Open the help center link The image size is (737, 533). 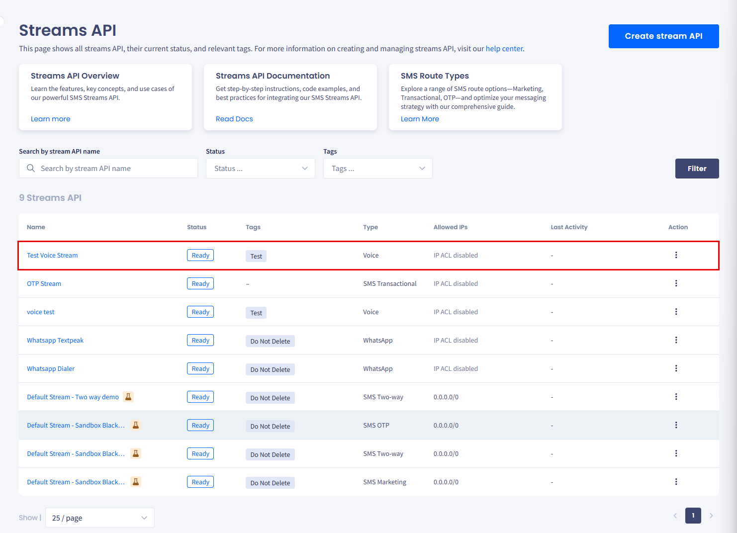504,49
